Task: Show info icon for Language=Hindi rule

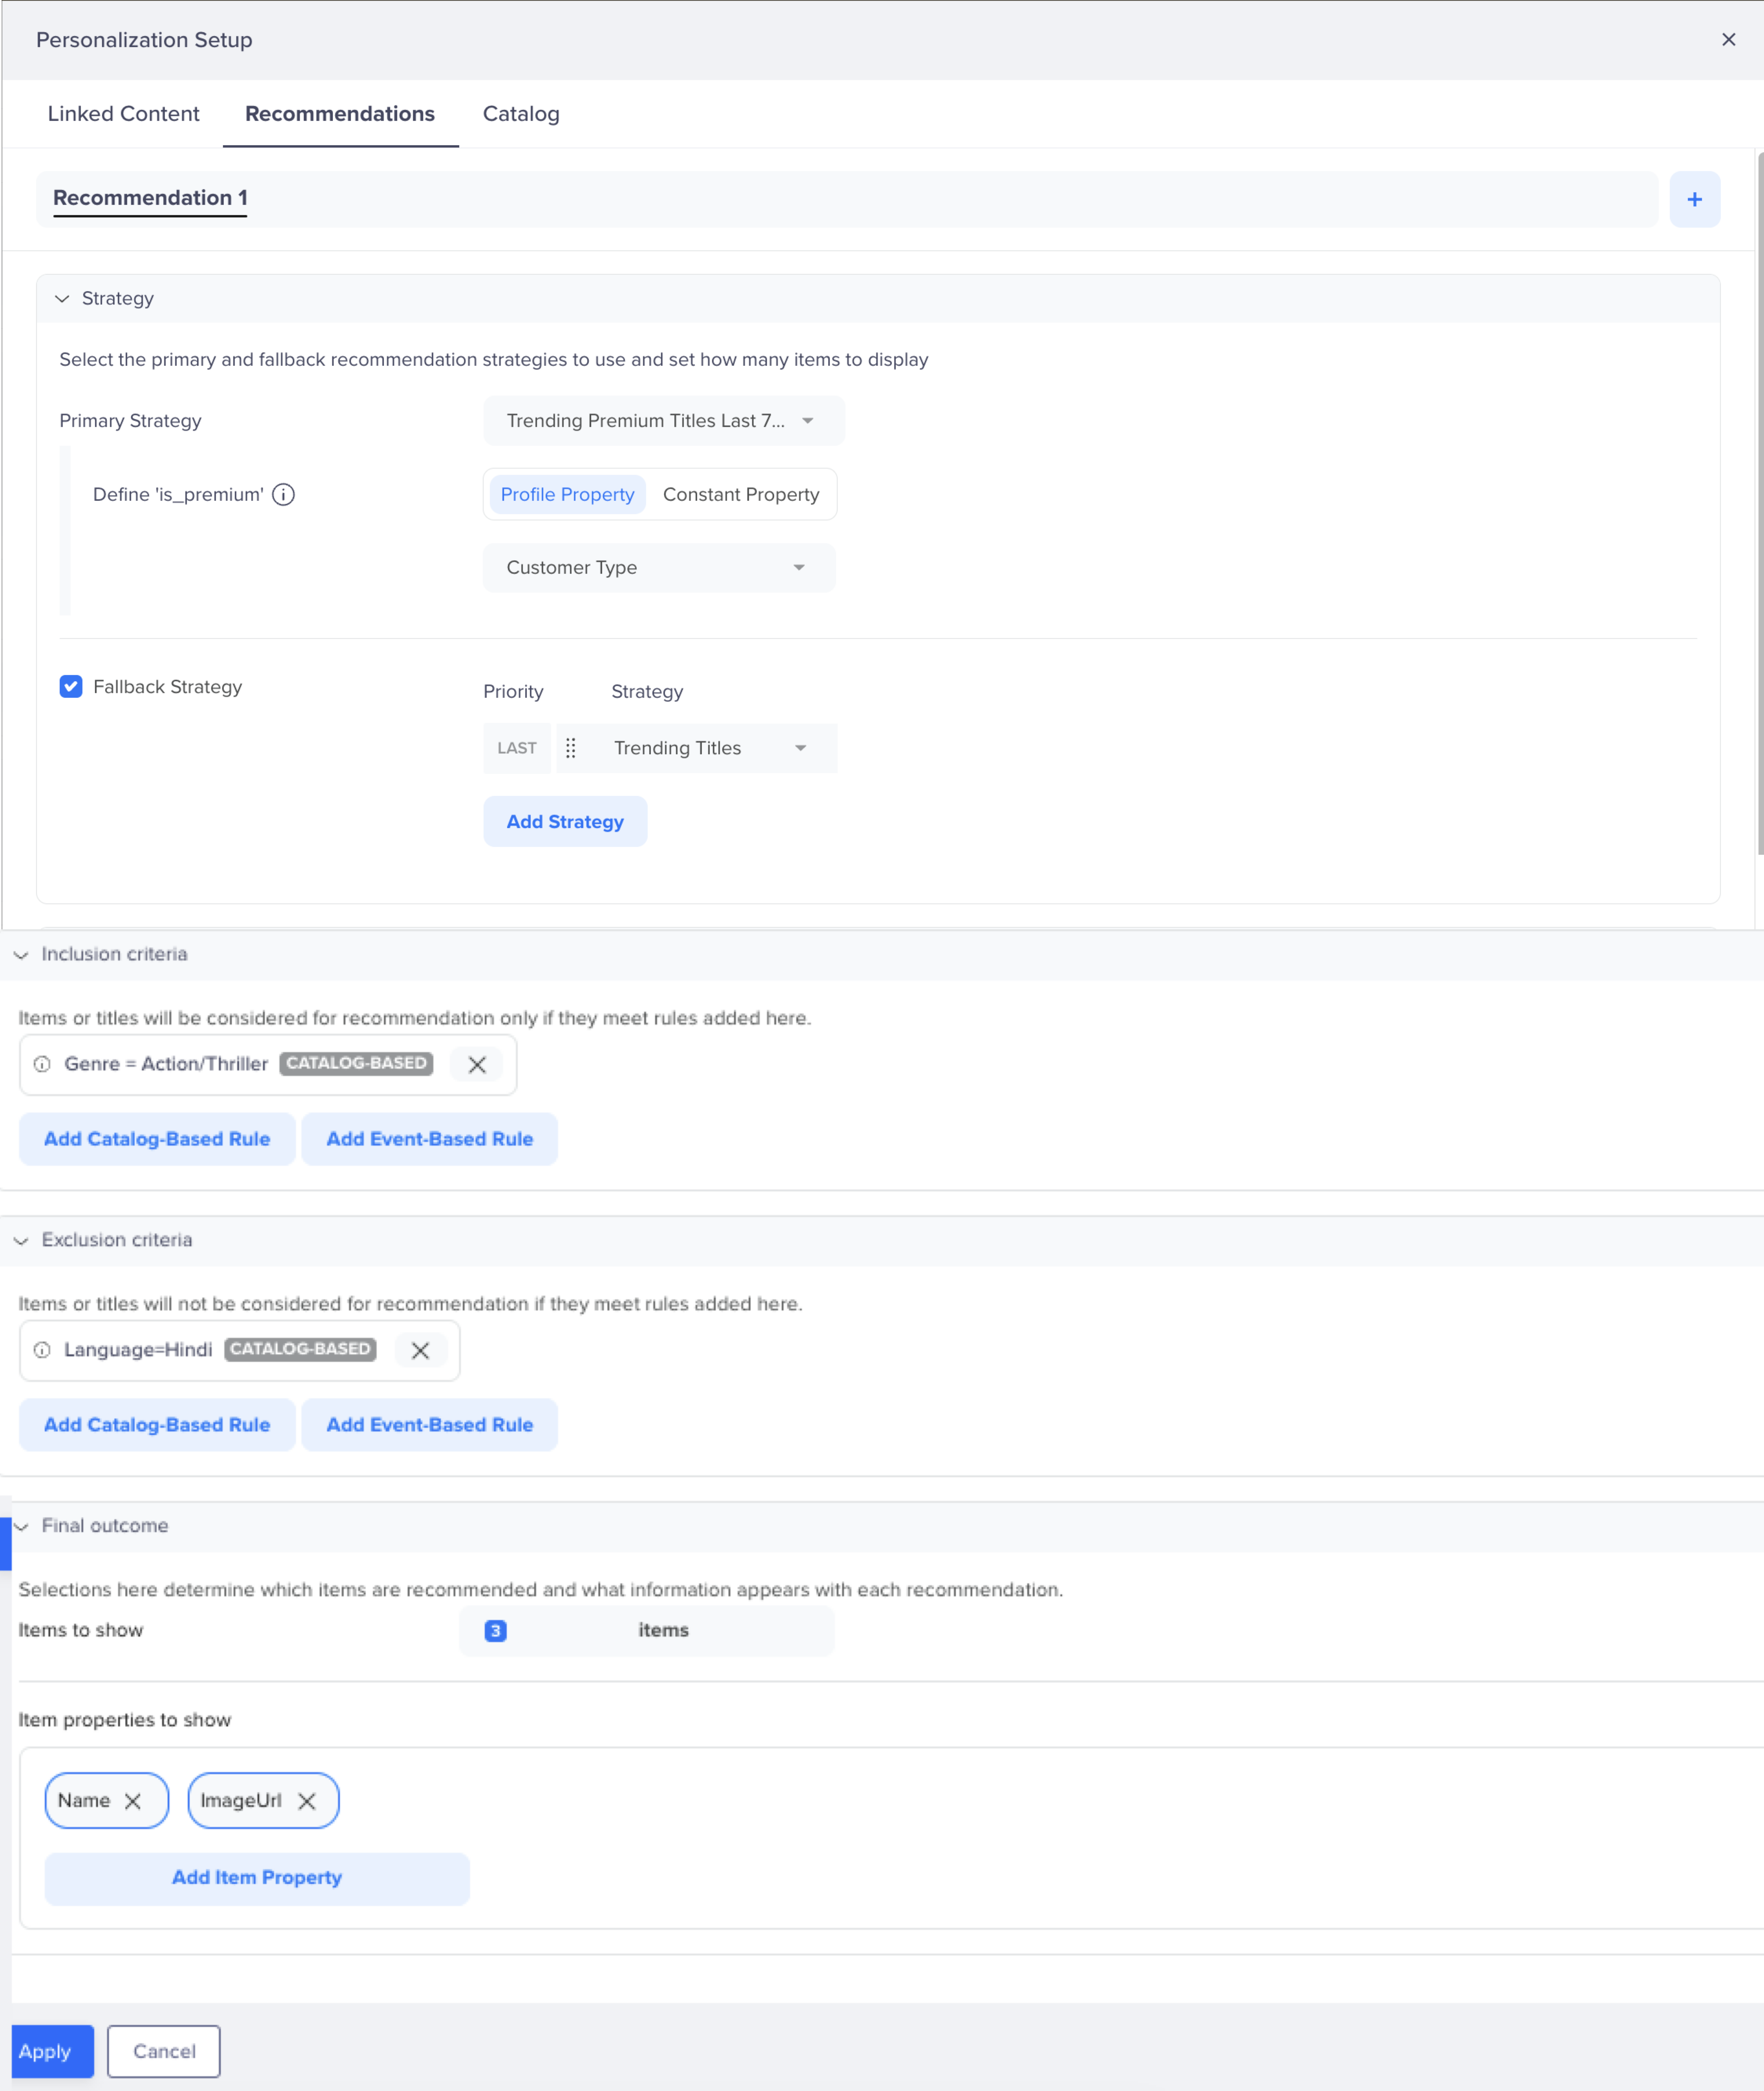Action: [42, 1350]
